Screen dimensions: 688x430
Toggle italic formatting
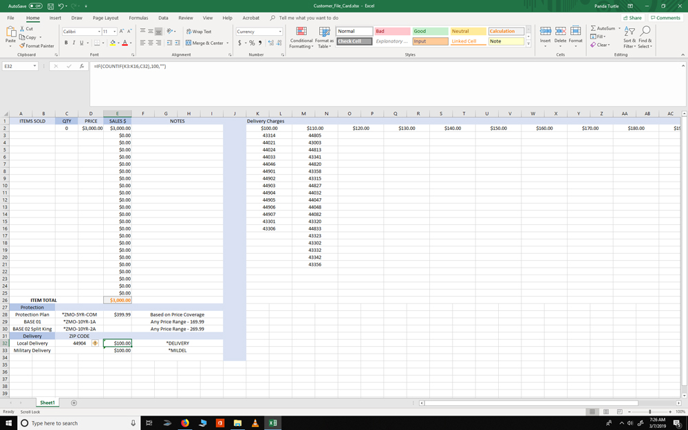pos(73,43)
